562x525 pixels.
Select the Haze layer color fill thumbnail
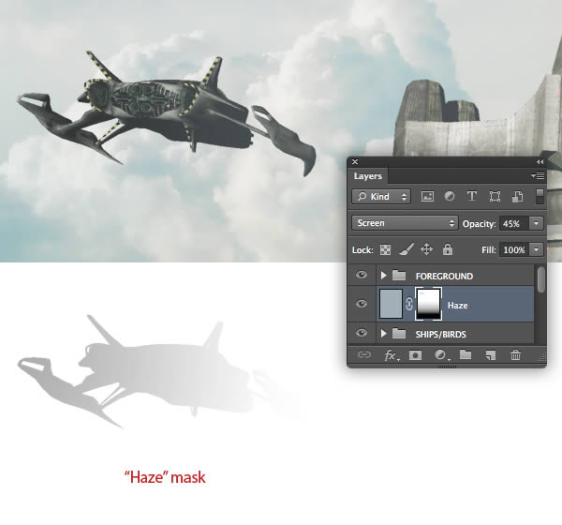click(391, 304)
